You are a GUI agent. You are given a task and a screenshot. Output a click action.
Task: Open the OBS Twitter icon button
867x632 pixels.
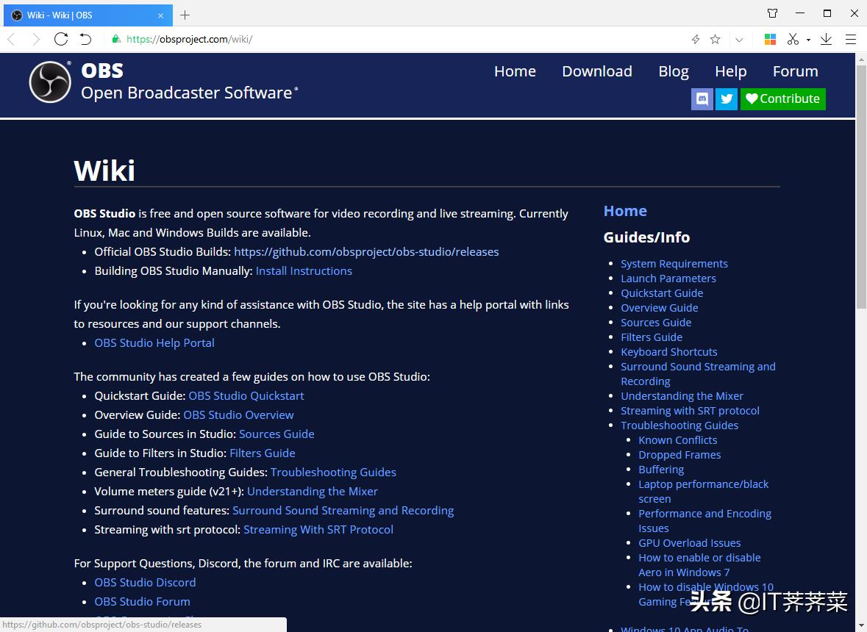tap(727, 99)
